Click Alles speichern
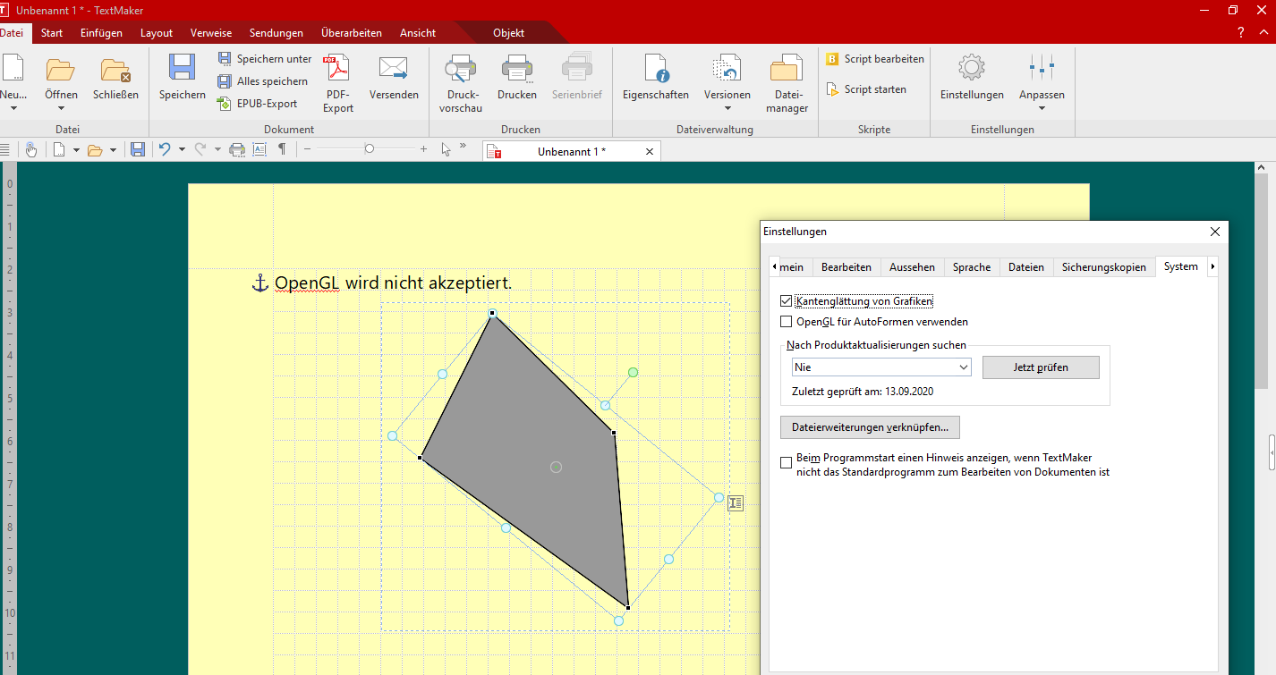The height and width of the screenshot is (675, 1276). pos(263,81)
